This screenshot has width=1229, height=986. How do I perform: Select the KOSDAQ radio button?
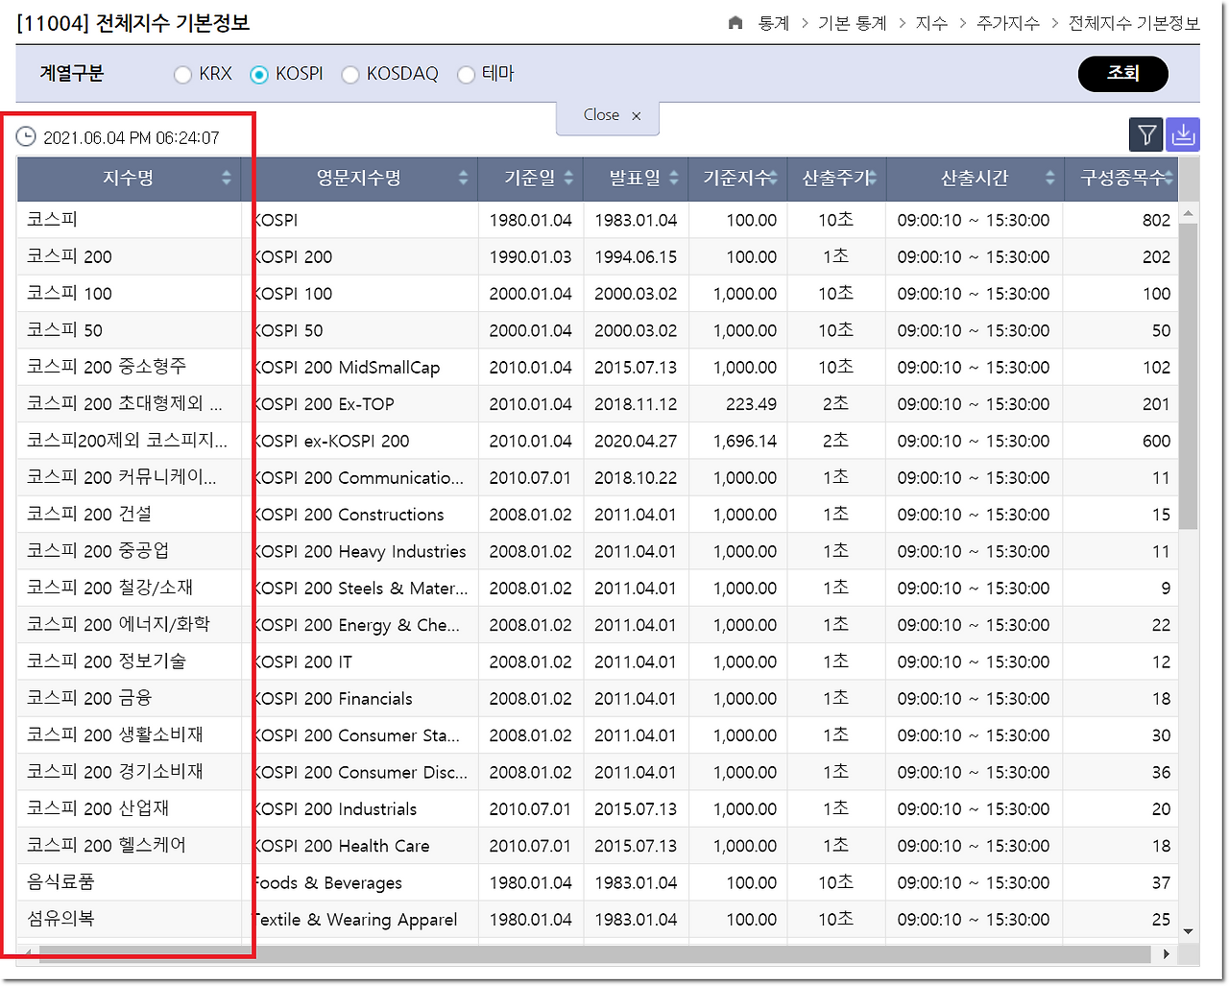[x=350, y=74]
